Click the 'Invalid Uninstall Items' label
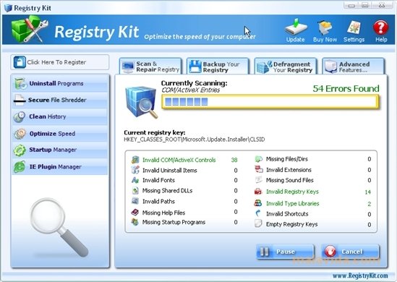Image resolution: width=397 pixels, height=282 pixels. 170,171
